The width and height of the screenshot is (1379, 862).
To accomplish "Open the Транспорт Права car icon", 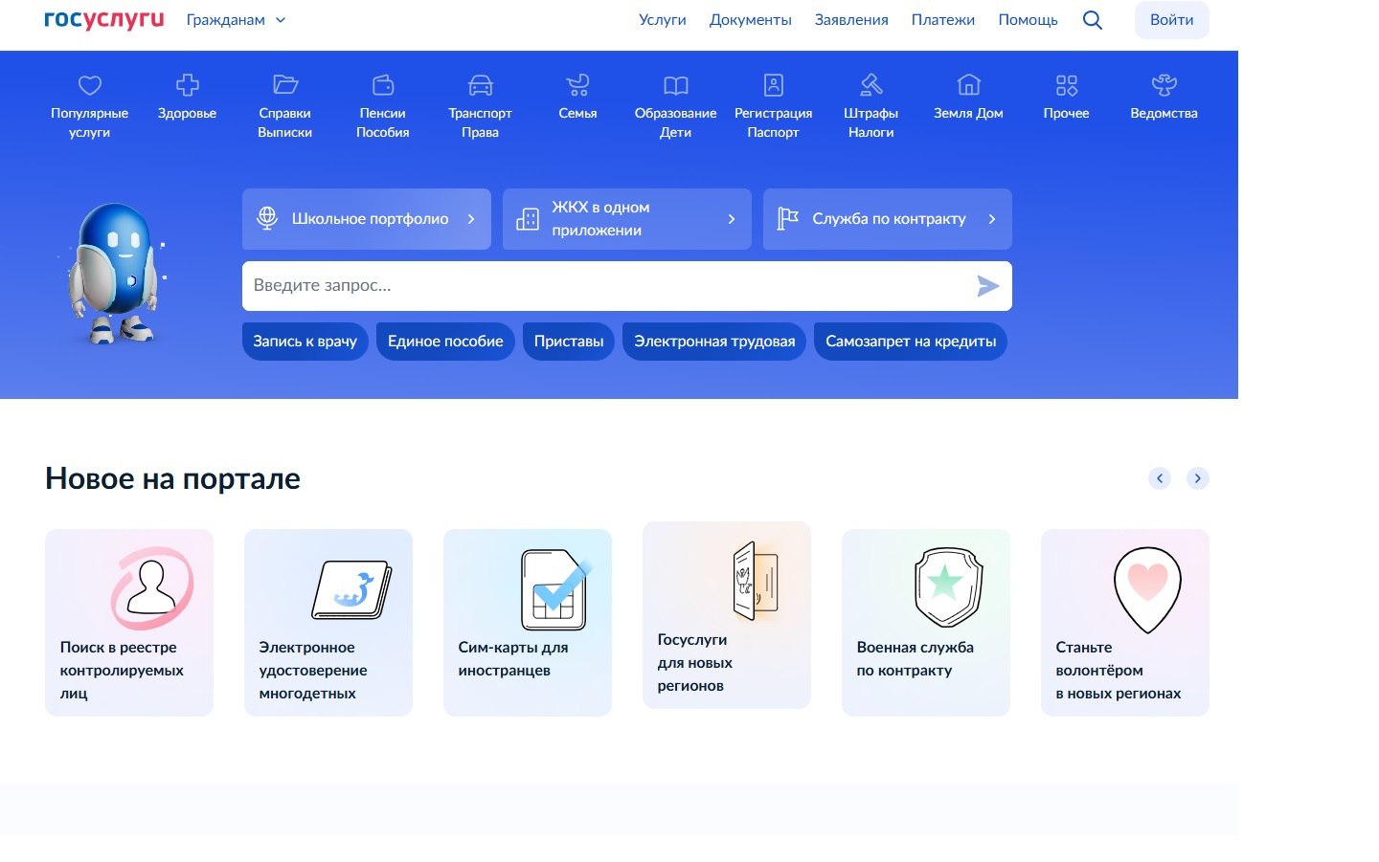I will [481, 85].
